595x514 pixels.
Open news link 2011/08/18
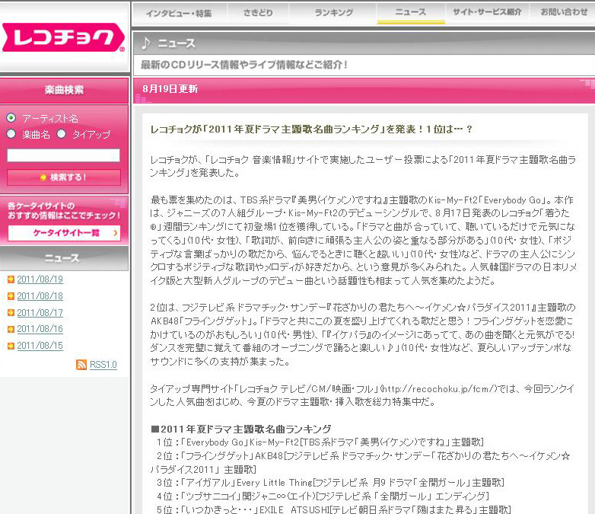coord(40,296)
